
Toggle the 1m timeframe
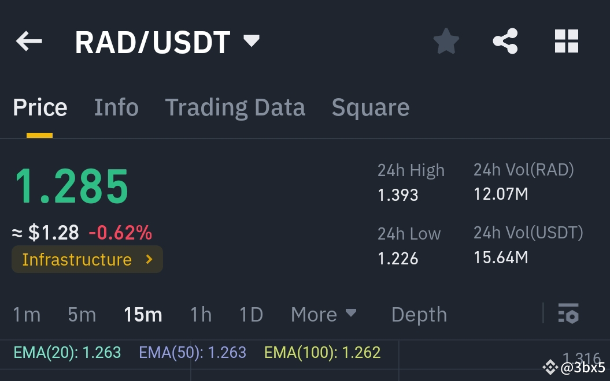click(25, 315)
